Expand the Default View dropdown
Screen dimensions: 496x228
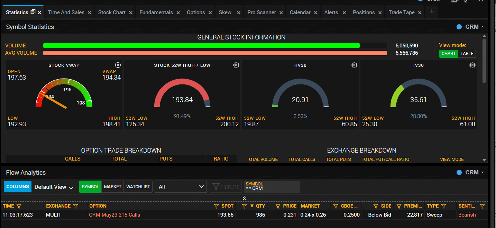(54, 187)
